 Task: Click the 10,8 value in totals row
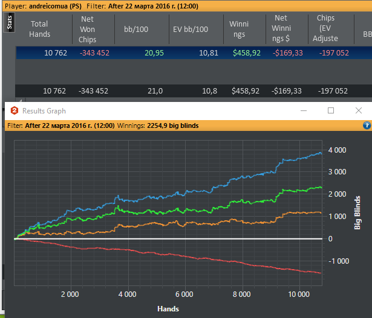tap(209, 91)
